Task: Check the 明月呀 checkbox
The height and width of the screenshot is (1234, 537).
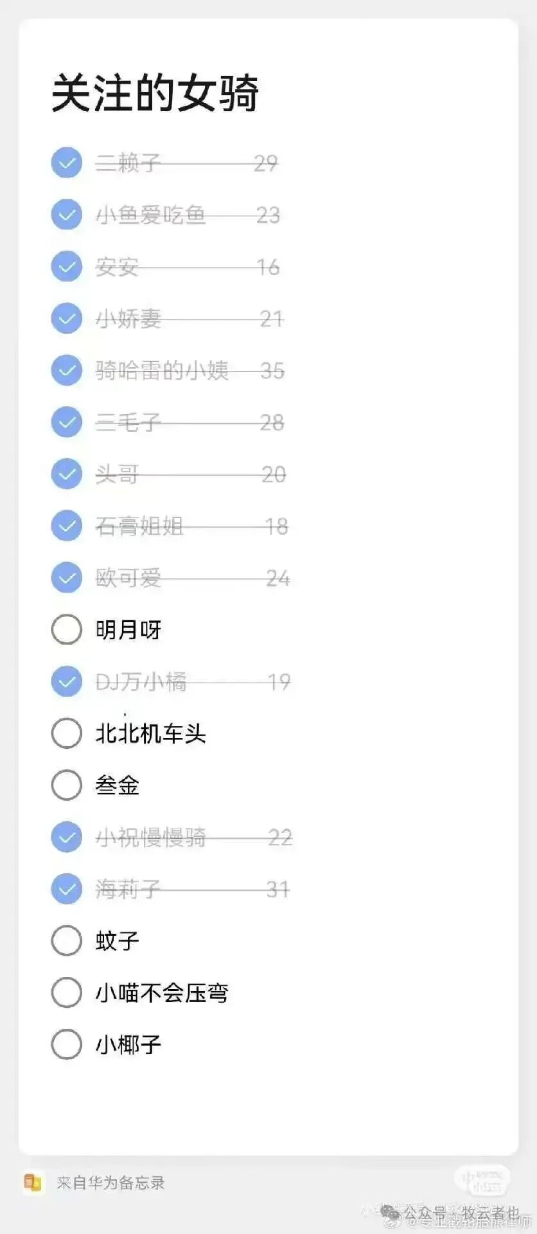Action: 67,630
